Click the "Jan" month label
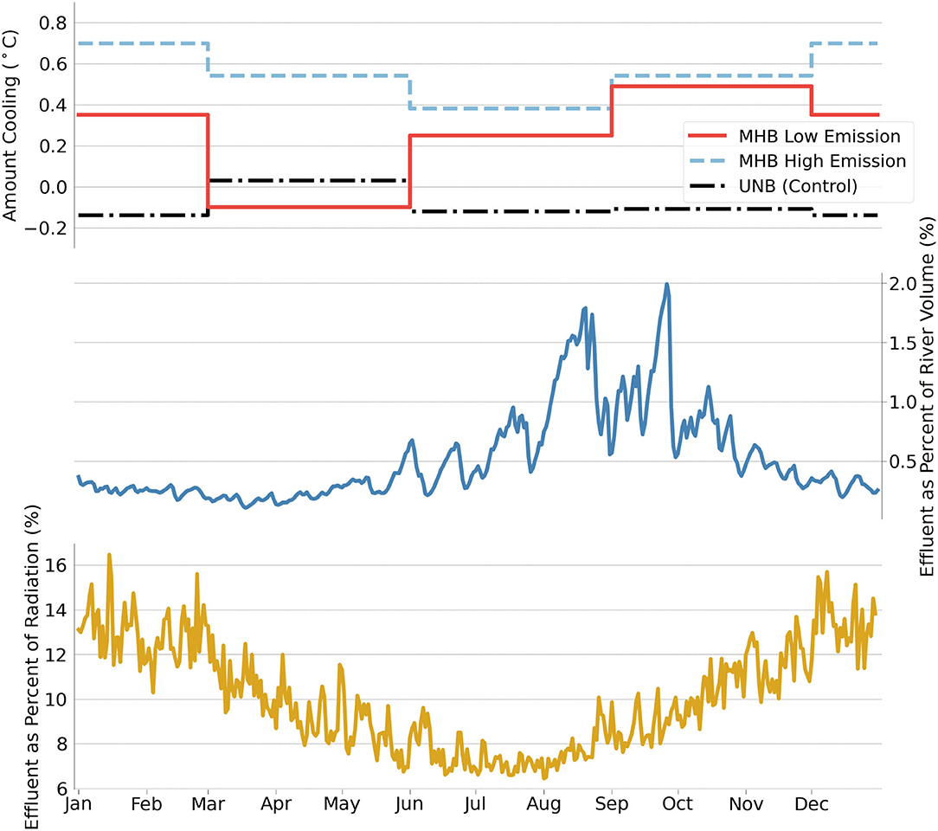 click(x=79, y=804)
